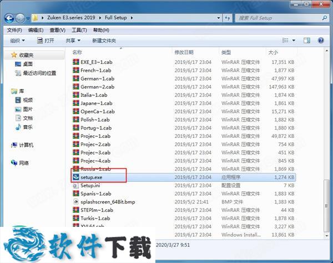Select the Spanis~1.cab file name
Image resolution: width=333 pixels, height=263 pixels.
tap(96, 193)
